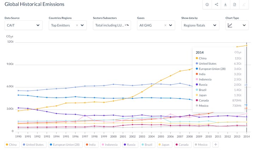Remove the All GHG filter with X
This screenshot has width=258, height=152.
coord(165,25)
